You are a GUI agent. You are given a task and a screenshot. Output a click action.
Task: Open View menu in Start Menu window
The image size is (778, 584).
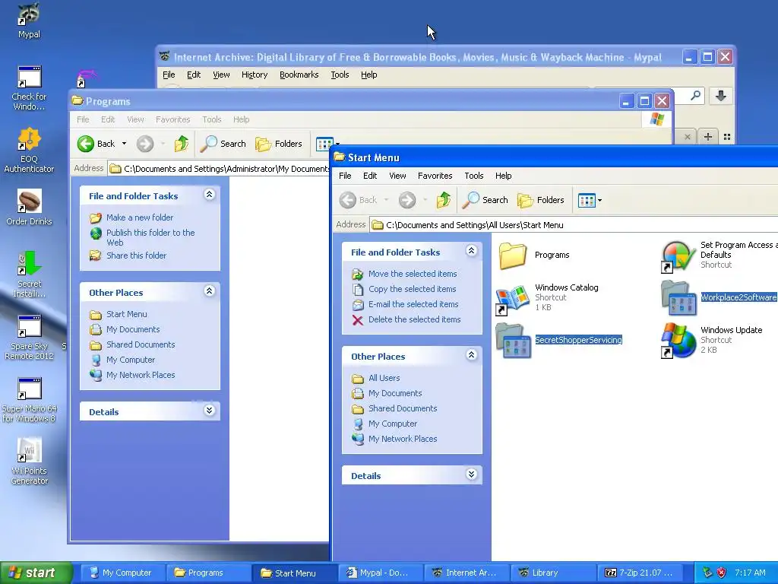[397, 176]
